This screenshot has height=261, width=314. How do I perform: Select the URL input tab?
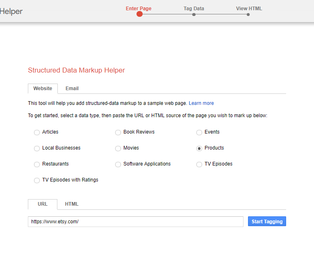(x=43, y=204)
